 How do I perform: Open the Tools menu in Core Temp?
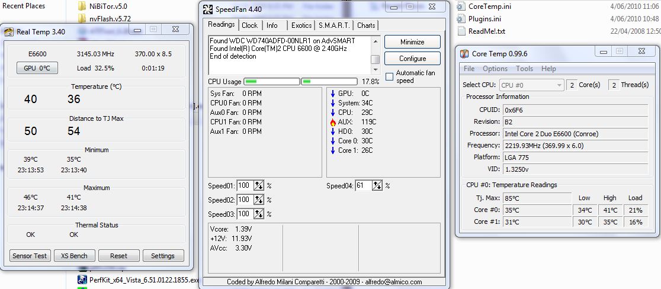(x=524, y=69)
